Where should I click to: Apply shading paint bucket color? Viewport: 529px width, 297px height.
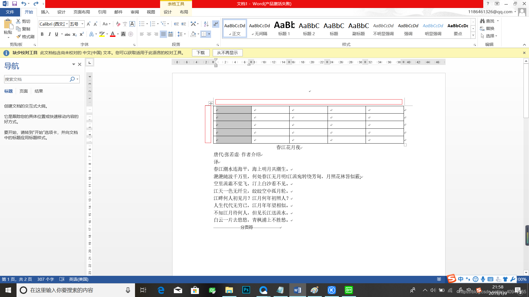coord(193,34)
